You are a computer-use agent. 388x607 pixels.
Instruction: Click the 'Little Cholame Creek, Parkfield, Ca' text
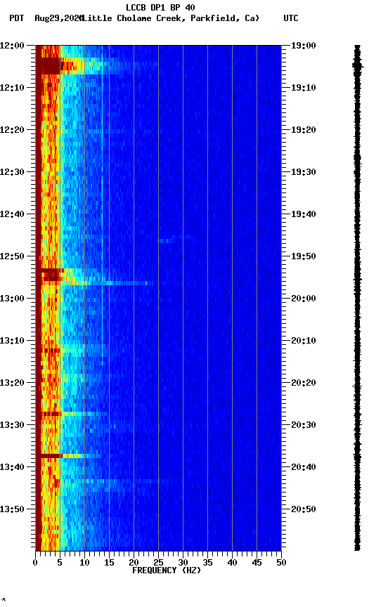coord(170,18)
